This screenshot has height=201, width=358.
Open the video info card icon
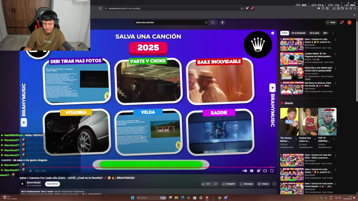[273, 33]
